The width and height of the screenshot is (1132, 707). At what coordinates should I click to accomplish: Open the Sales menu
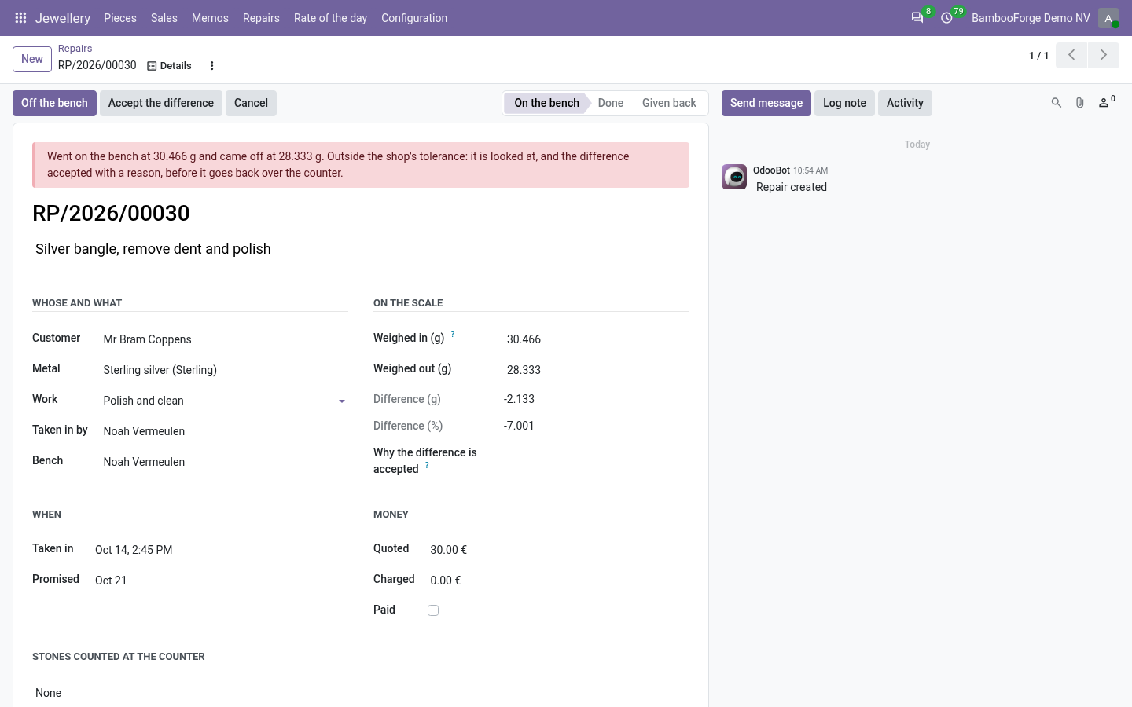[164, 18]
